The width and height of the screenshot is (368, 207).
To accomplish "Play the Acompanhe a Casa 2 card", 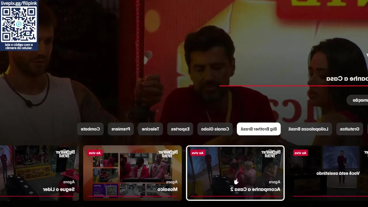I will click(x=235, y=173).
